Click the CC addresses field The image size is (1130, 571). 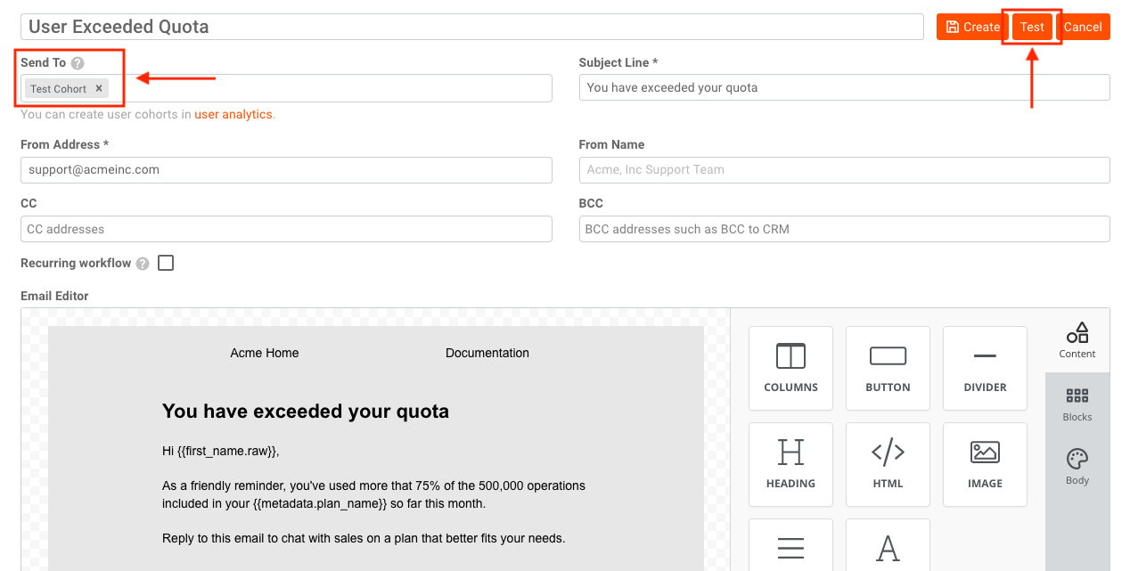(x=286, y=229)
